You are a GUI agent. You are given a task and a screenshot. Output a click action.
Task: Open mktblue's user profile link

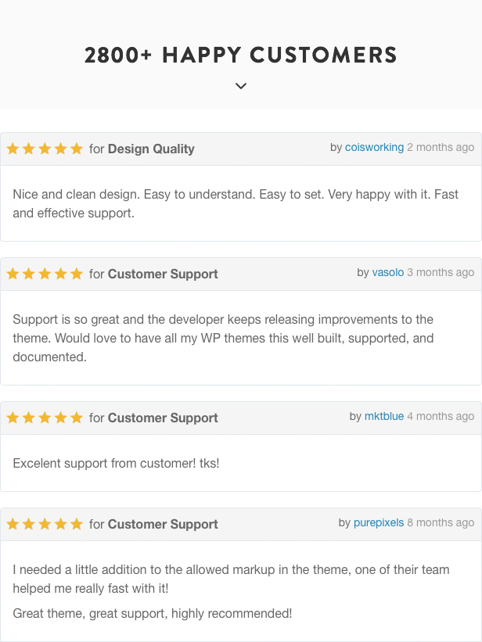384,416
